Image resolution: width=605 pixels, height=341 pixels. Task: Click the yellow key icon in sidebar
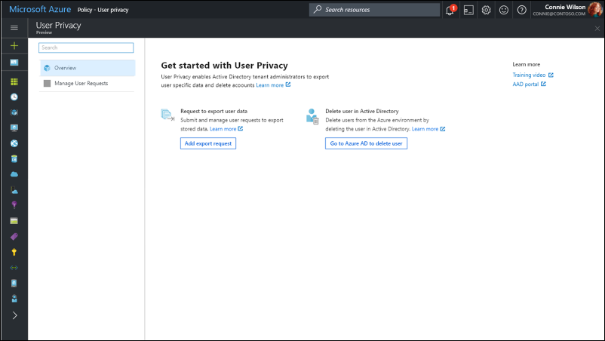pyautogui.click(x=14, y=252)
